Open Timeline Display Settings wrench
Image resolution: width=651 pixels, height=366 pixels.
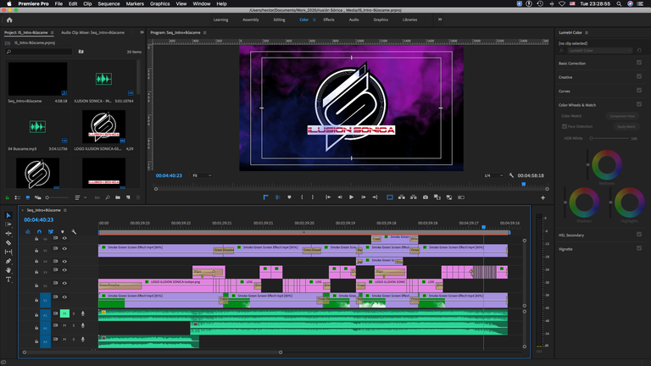[x=74, y=231]
